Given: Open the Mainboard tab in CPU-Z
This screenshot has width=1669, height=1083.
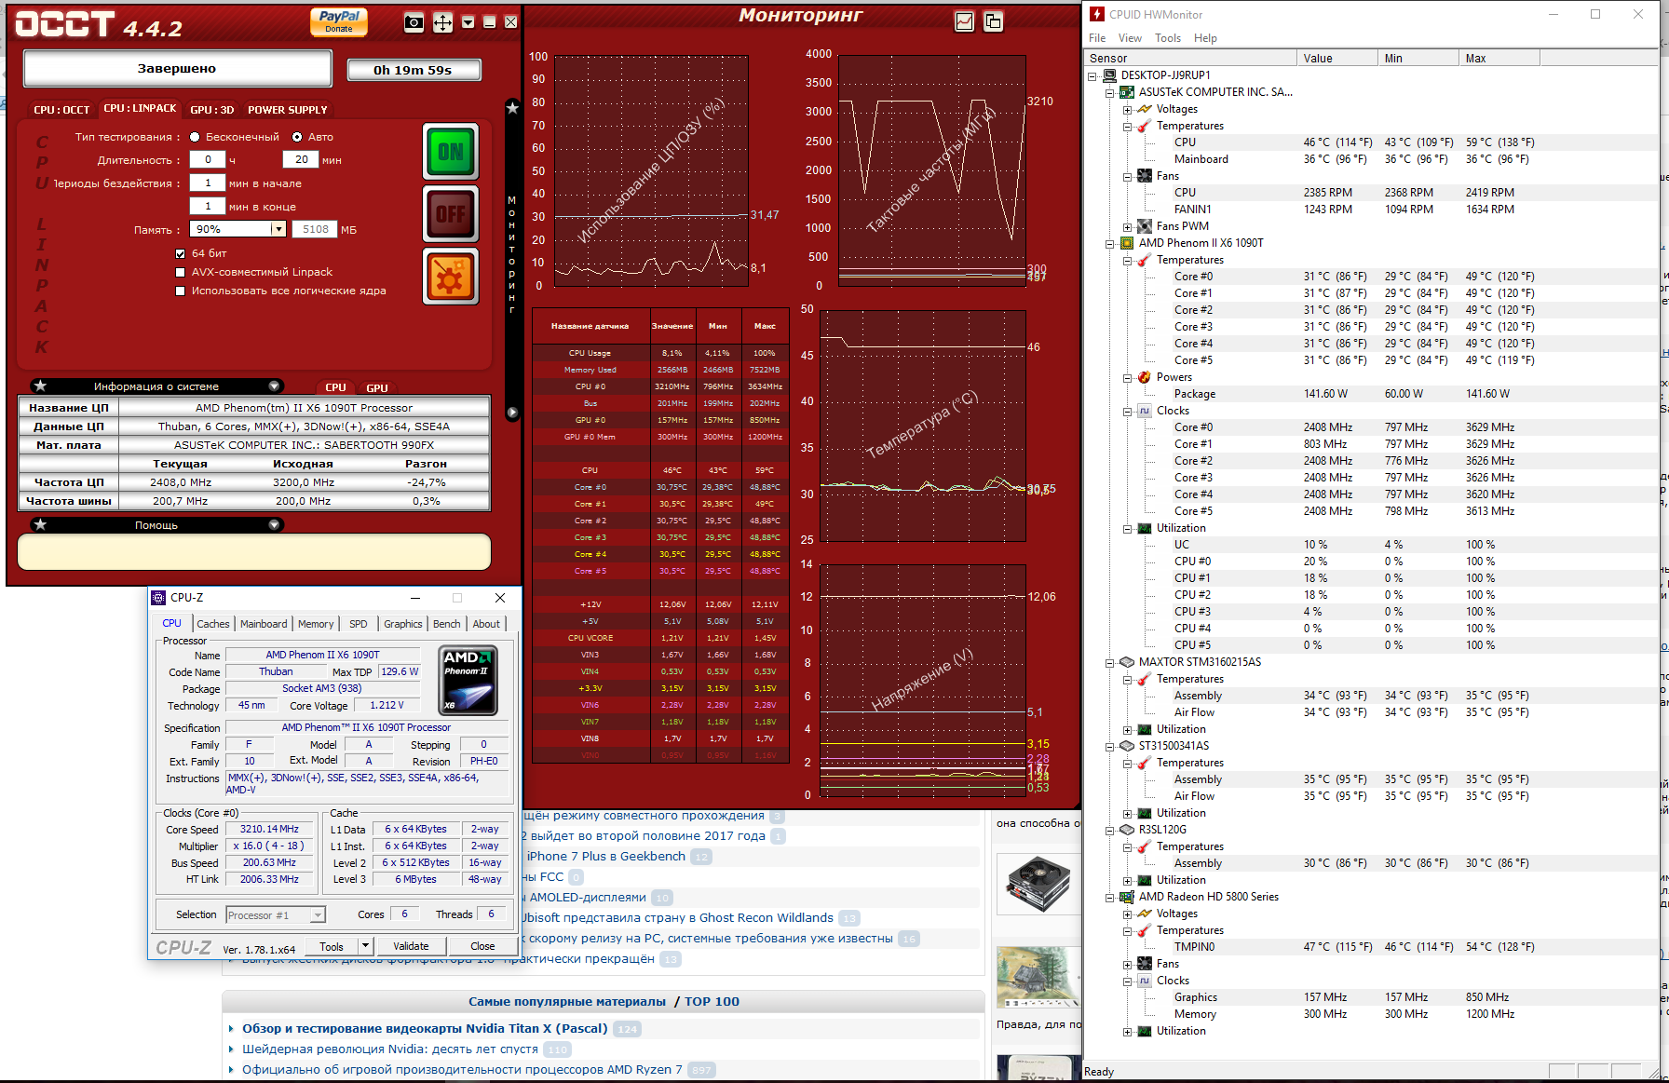Looking at the screenshot, I should [x=264, y=624].
